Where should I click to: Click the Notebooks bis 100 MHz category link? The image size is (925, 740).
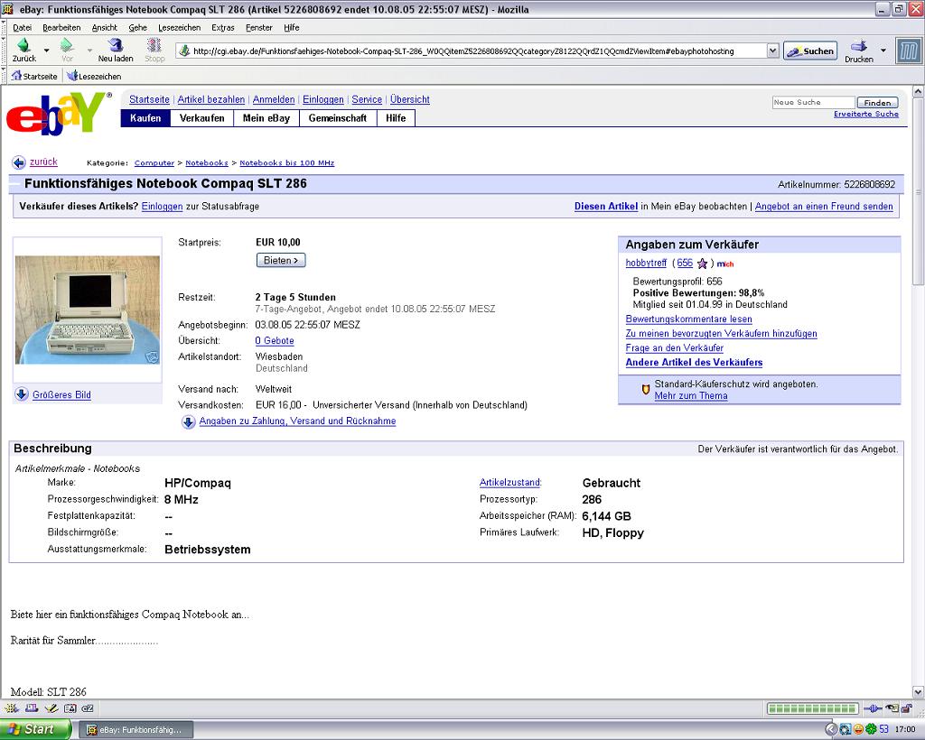(x=286, y=162)
